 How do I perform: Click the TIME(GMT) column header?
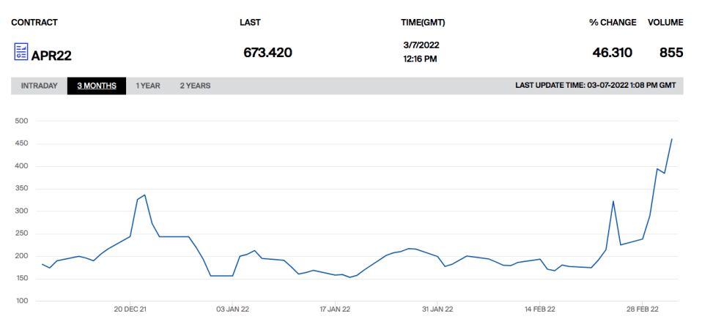423,23
